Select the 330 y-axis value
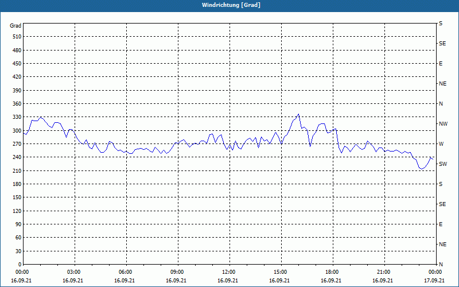The width and height of the screenshot is (459, 287). click(x=17, y=117)
